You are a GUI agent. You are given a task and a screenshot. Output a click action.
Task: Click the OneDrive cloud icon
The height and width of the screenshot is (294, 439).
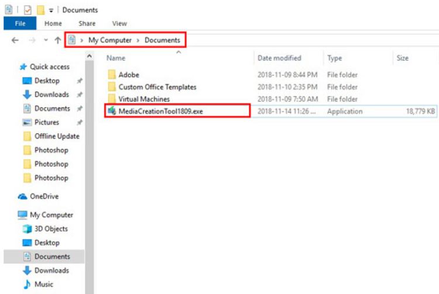pos(23,196)
